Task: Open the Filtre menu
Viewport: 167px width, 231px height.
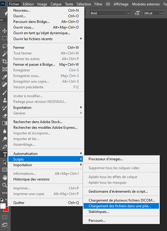Action: tap(98, 4)
